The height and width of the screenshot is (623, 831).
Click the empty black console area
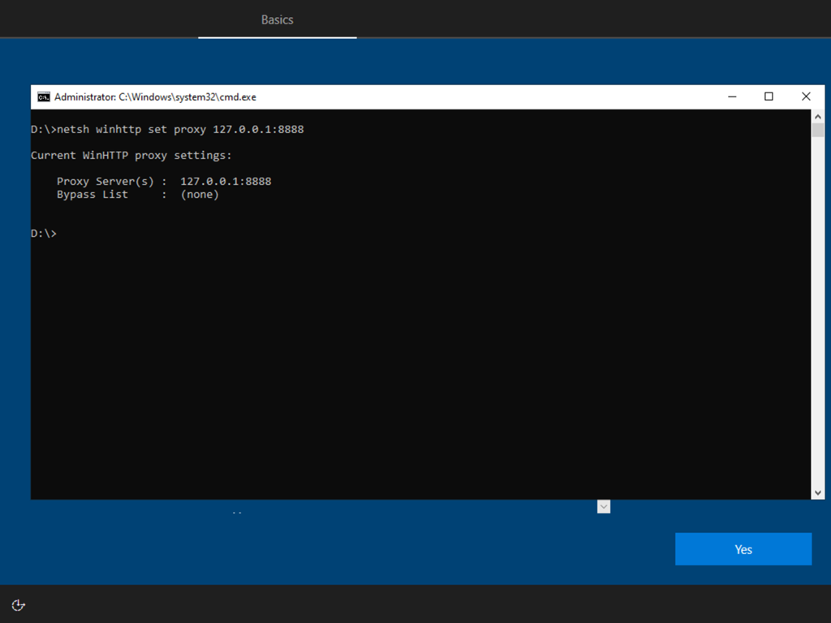406,365
